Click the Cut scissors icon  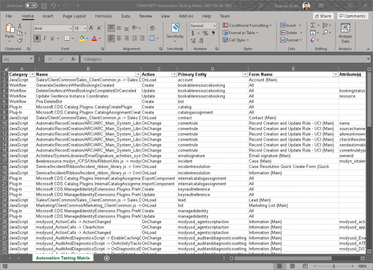coord(20,26)
